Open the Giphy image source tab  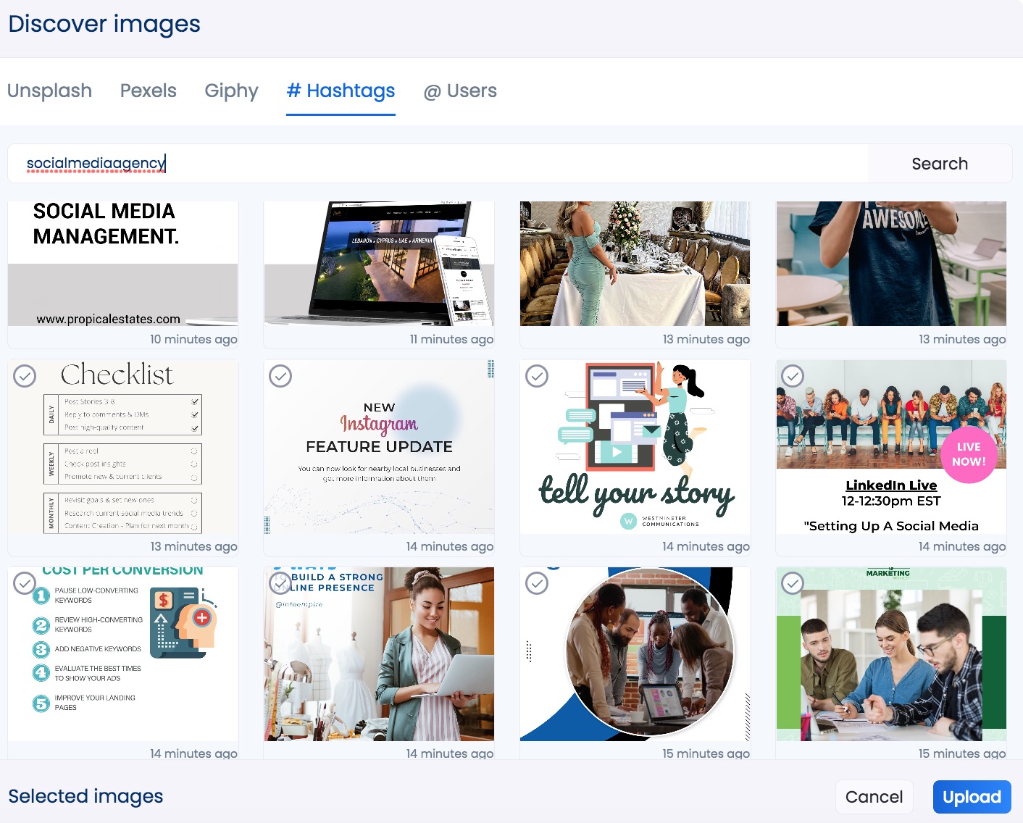(x=230, y=91)
